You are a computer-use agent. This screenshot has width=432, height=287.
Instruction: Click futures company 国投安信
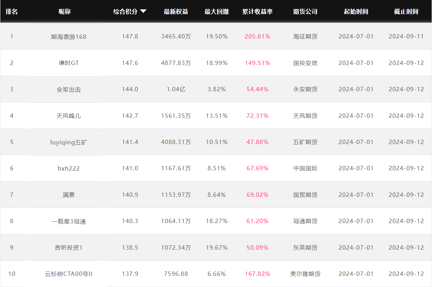tap(305, 63)
